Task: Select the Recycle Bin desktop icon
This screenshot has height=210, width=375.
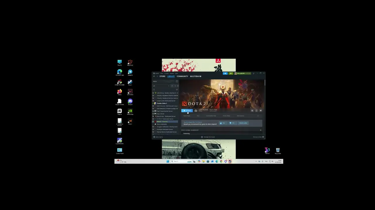Action: click(278, 151)
